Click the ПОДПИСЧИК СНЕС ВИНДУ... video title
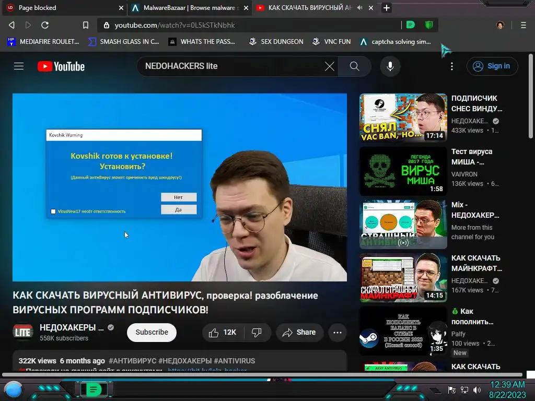The height and width of the screenshot is (401, 535). coord(476,103)
